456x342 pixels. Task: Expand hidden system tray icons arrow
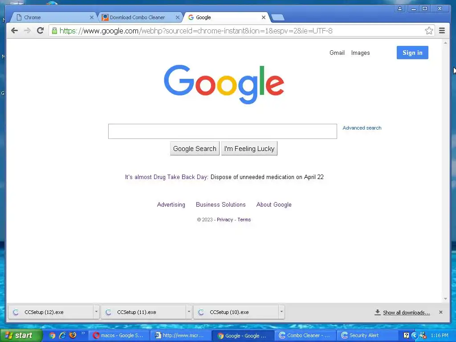click(415, 335)
